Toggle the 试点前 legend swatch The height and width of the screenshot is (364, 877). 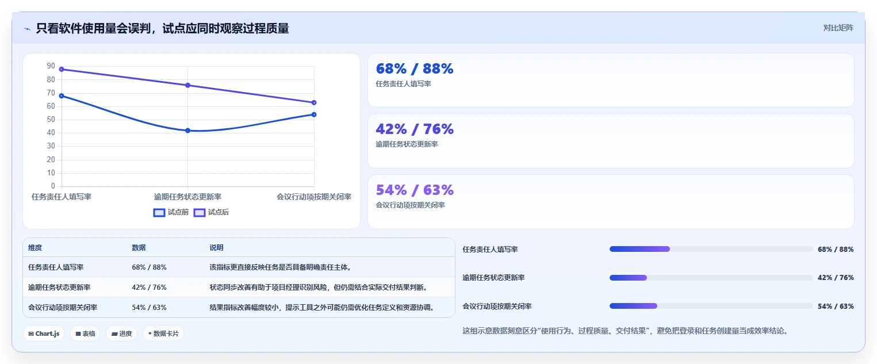(159, 212)
